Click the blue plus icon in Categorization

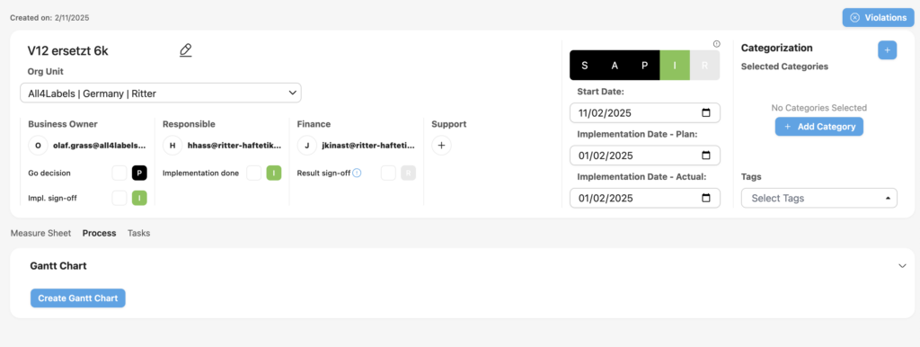887,50
